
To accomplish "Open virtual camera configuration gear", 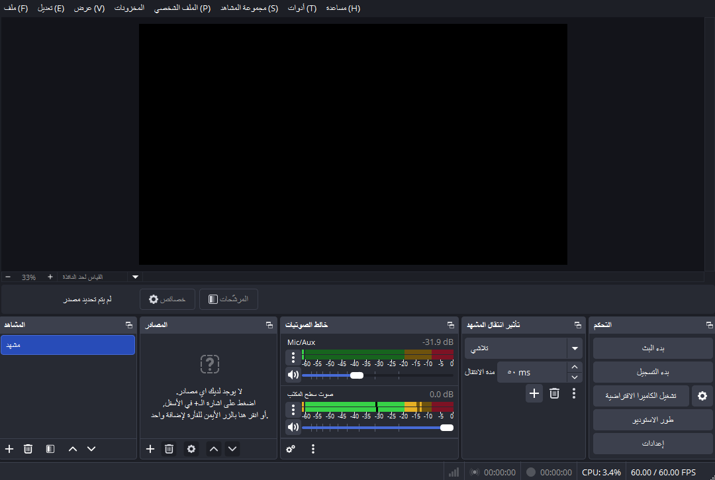I will [702, 395].
